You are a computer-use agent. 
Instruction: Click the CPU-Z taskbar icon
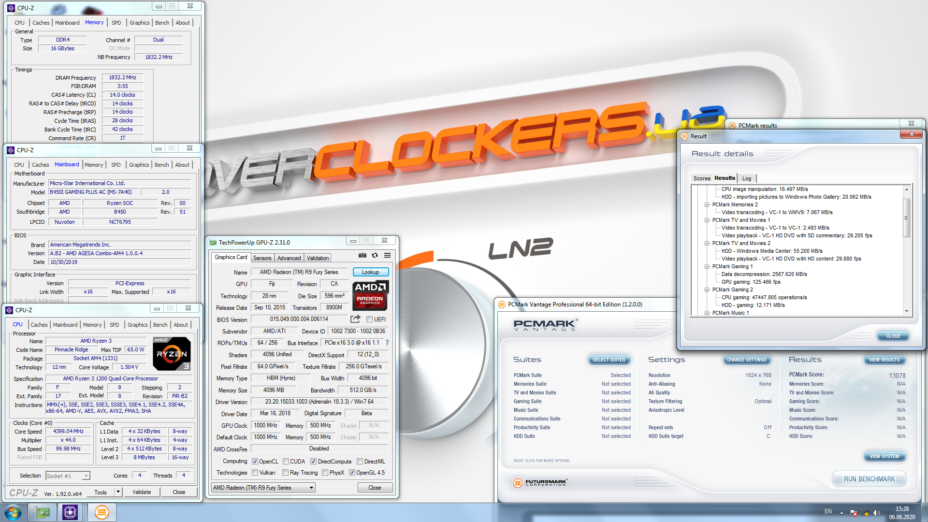70,512
